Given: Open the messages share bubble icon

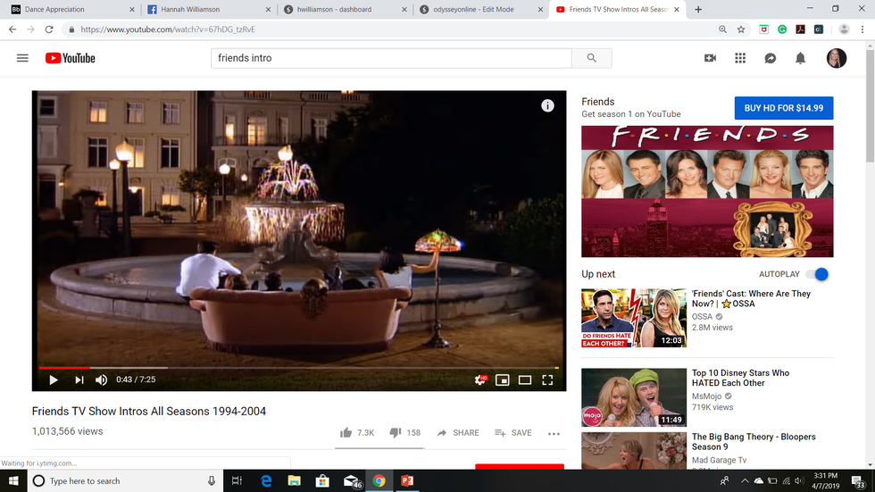Looking at the screenshot, I should [770, 58].
